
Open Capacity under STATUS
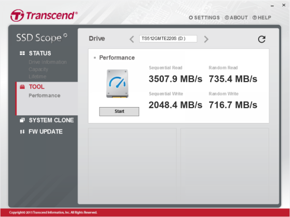[x=39, y=69]
